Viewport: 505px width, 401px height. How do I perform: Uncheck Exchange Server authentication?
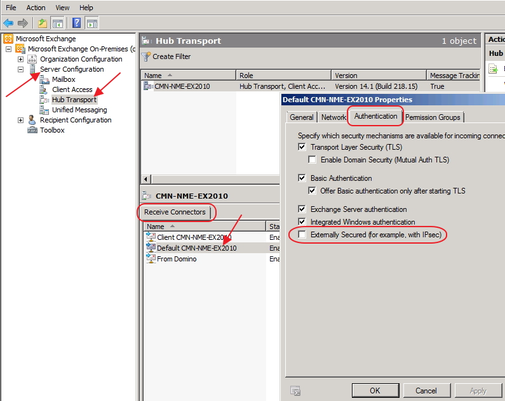pos(302,209)
